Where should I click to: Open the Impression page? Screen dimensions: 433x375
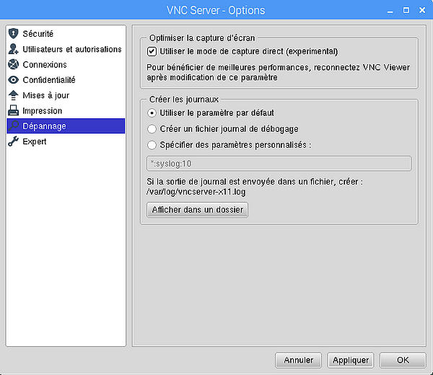66,110
